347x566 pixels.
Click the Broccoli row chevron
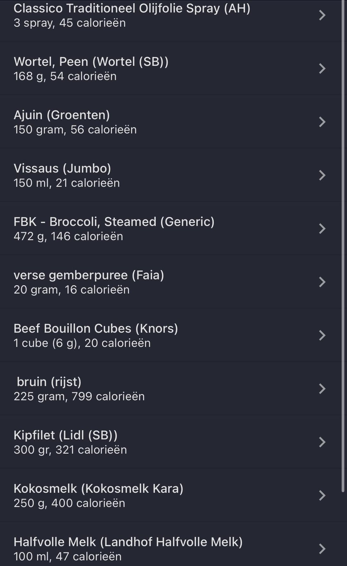322,228
